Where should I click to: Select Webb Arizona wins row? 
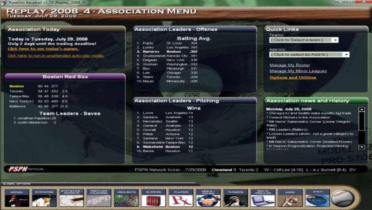click(x=165, y=134)
